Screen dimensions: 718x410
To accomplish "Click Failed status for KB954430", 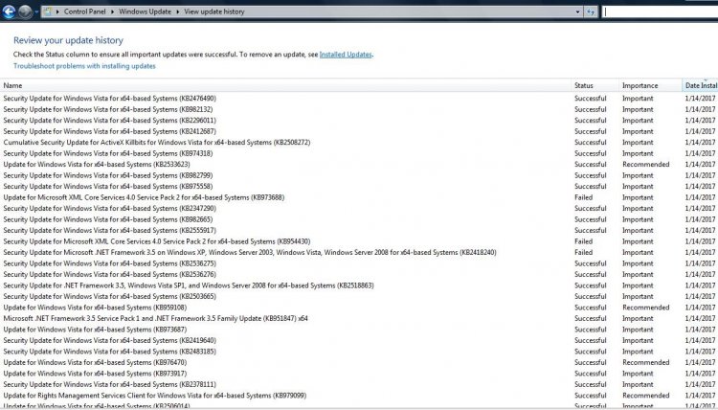I will tap(583, 241).
